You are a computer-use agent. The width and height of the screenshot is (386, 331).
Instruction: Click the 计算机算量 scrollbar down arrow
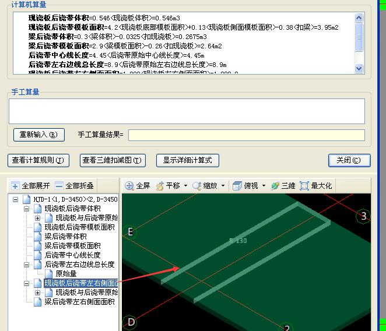coord(359,68)
